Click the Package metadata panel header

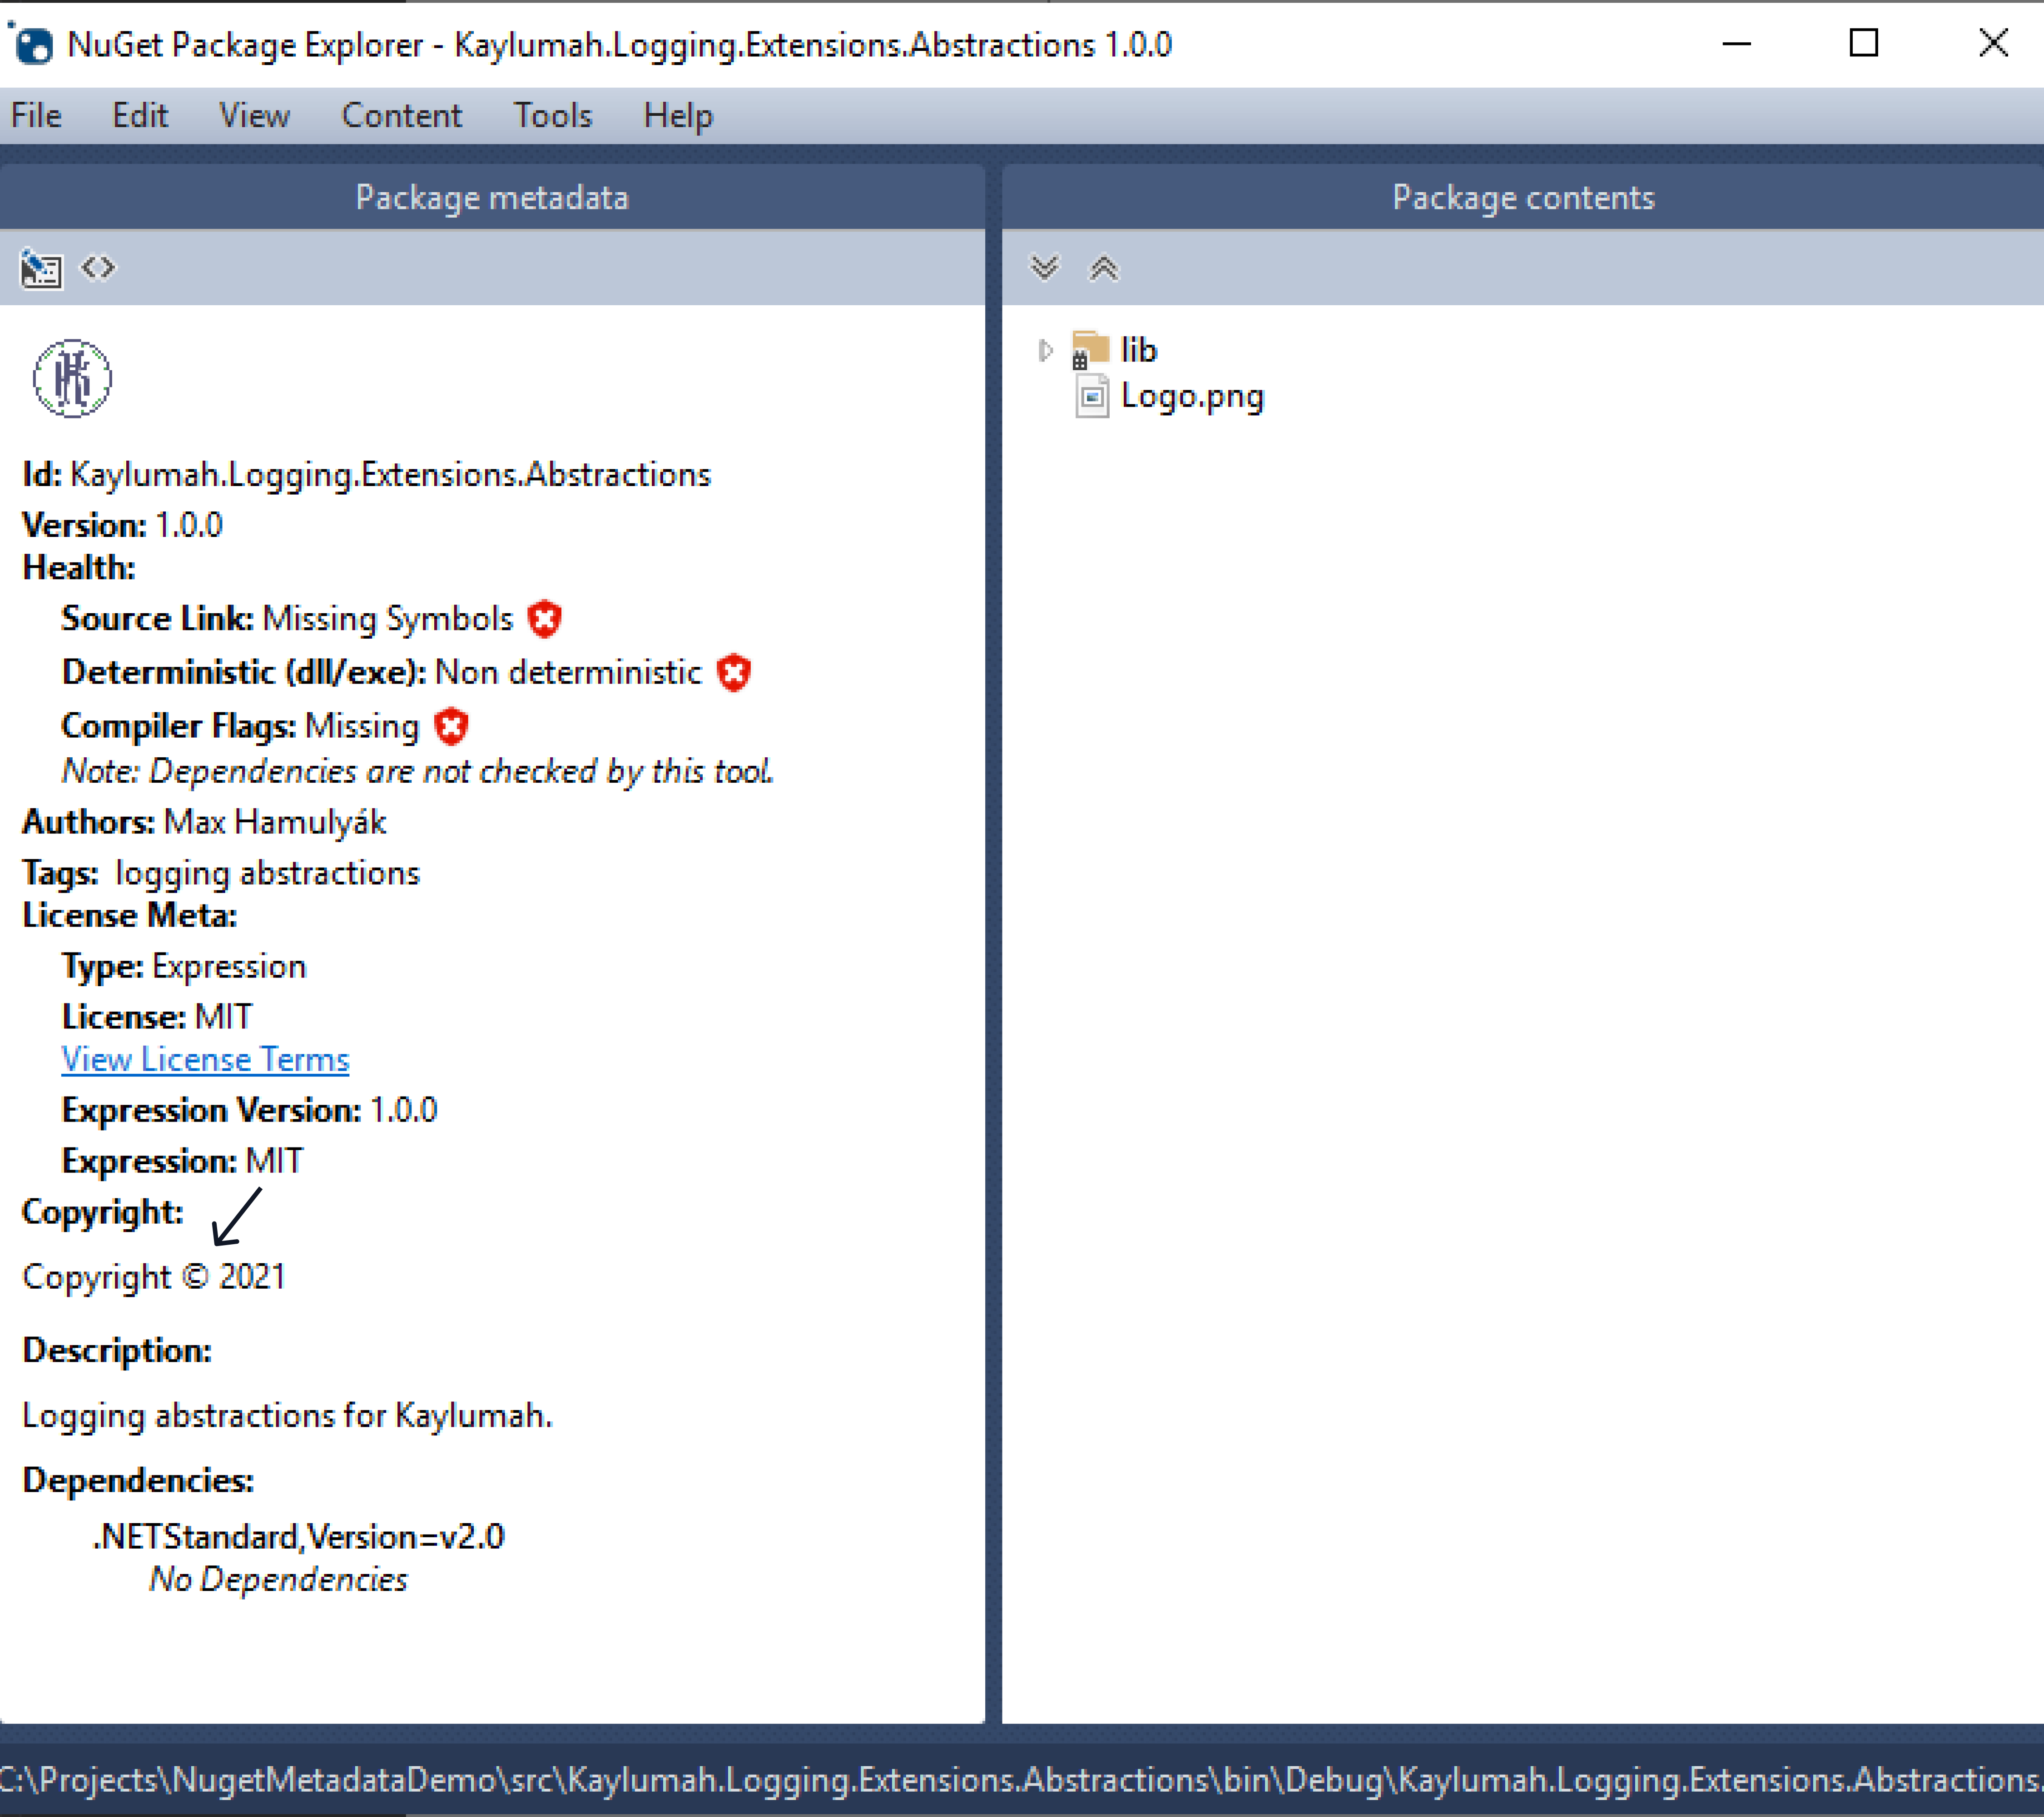coord(492,197)
